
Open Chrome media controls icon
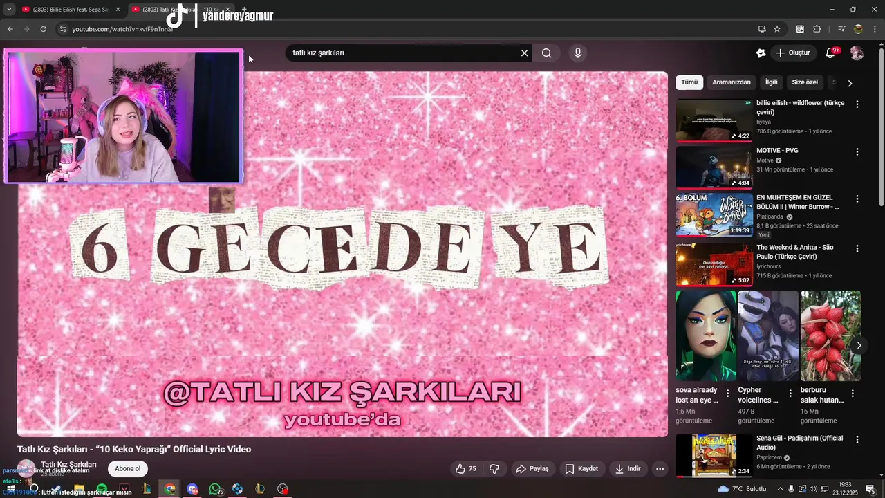point(841,29)
